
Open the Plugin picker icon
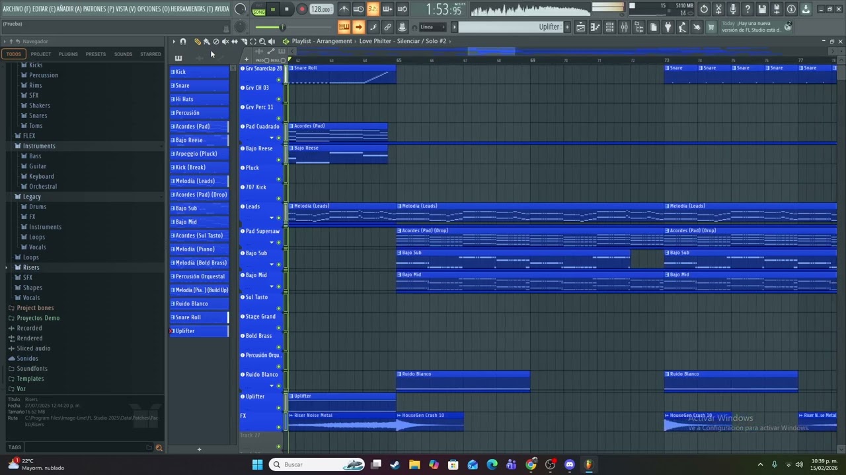(x=668, y=27)
